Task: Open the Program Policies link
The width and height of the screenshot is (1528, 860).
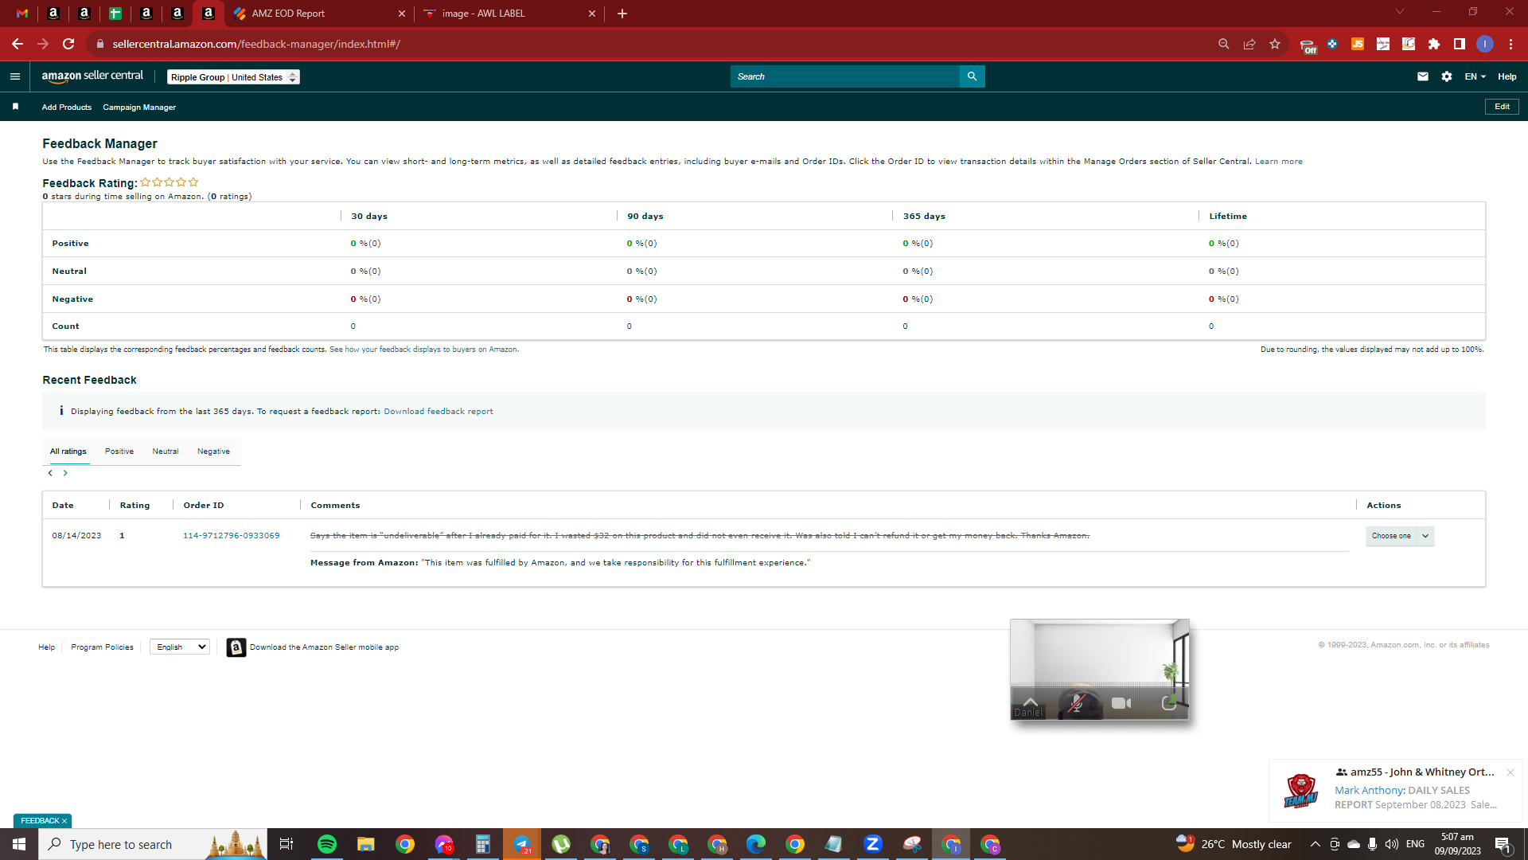Action: click(102, 647)
